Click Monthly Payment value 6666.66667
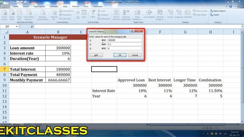 (58, 80)
